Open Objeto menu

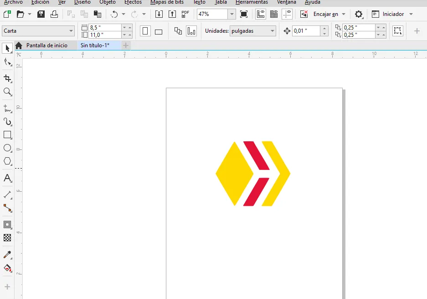point(107,2)
